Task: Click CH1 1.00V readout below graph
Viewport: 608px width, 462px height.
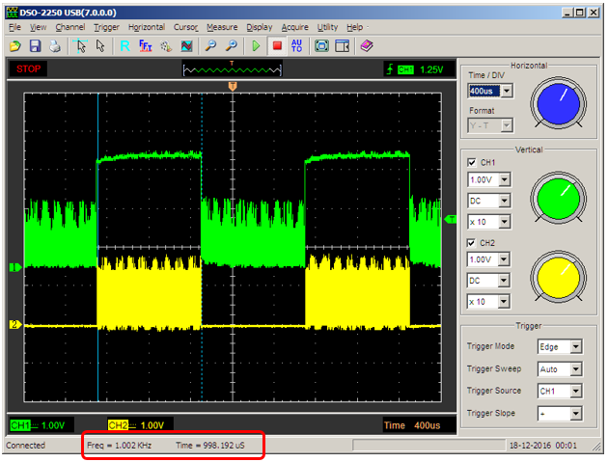Action: click(41, 425)
